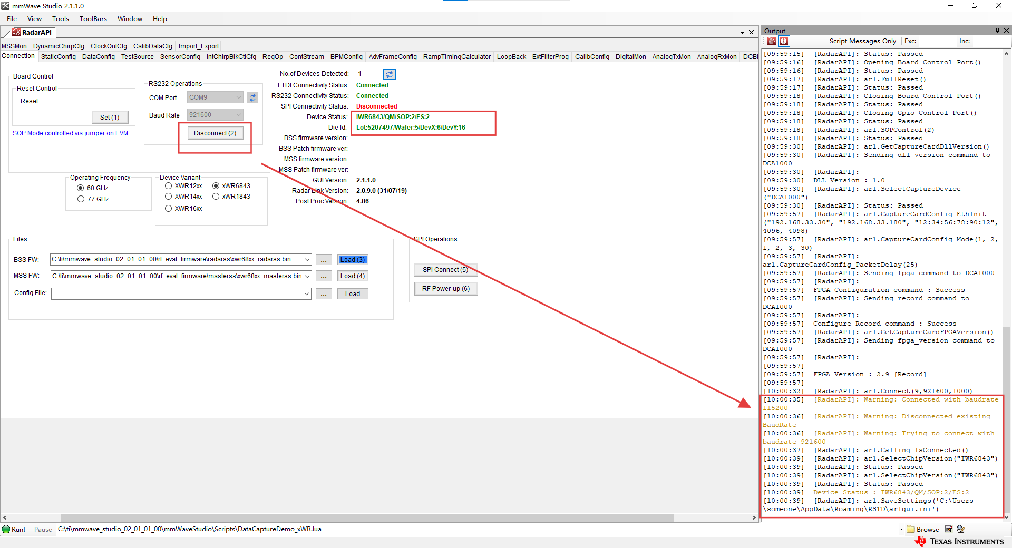Refresh the number of devices detected
1012x548 pixels.
coord(389,74)
